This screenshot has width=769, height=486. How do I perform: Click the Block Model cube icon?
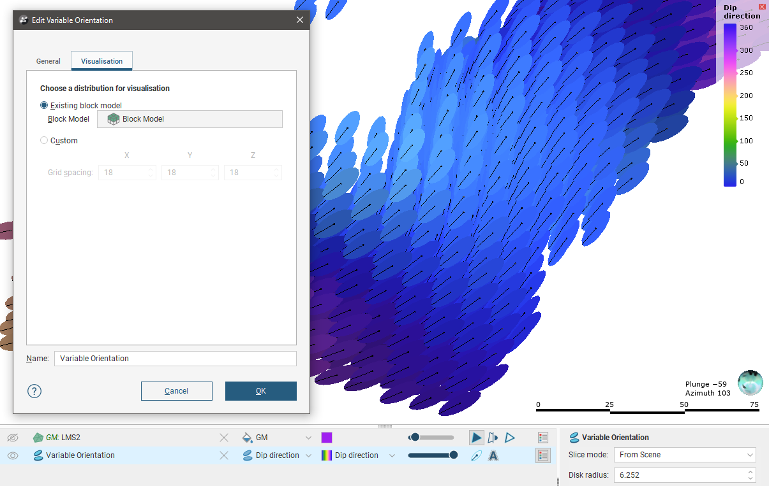point(114,119)
